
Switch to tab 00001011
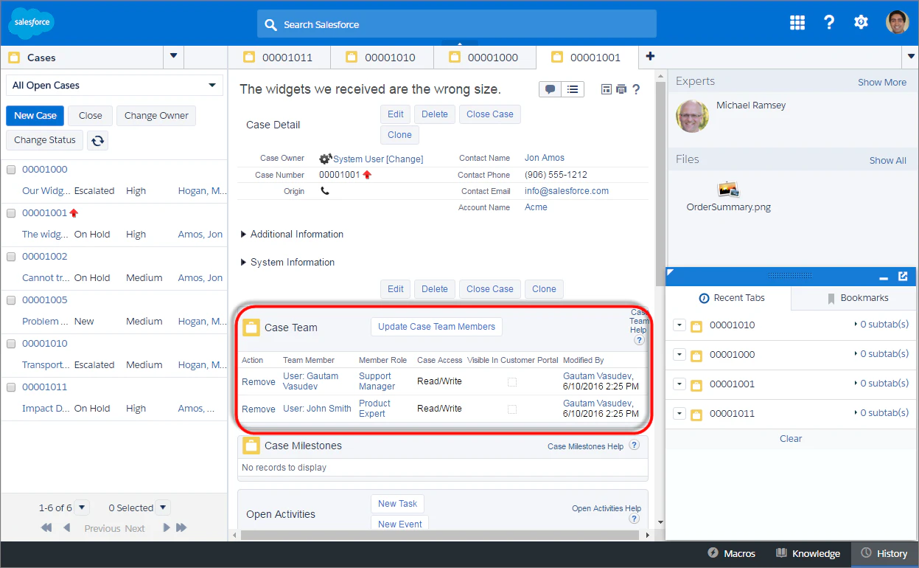[279, 57]
